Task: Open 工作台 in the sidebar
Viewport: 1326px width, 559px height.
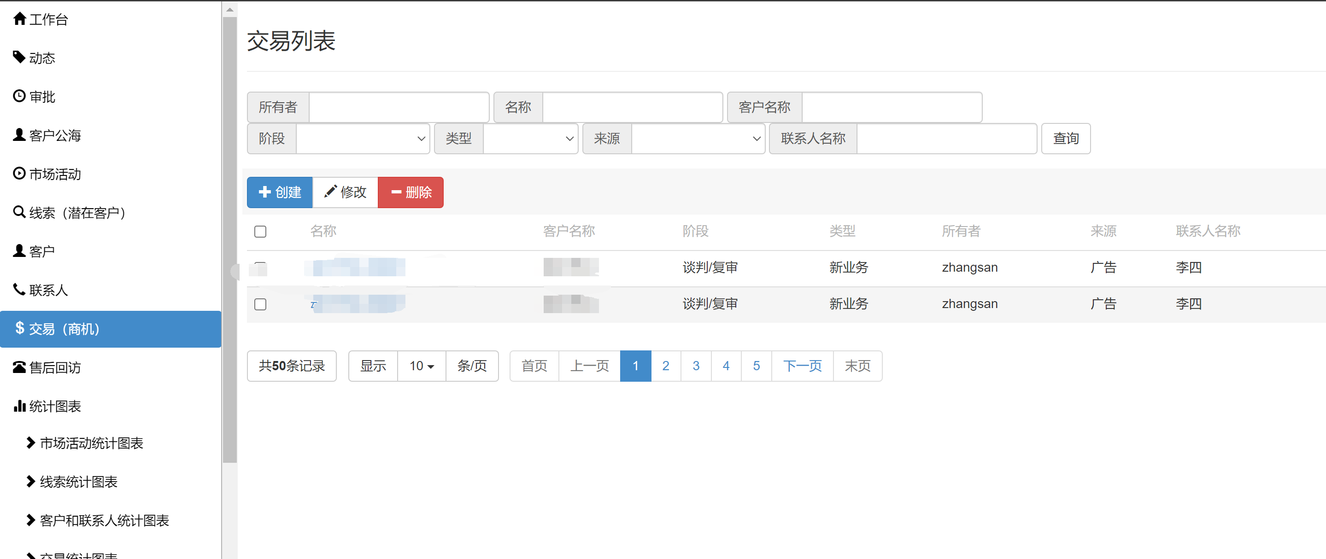Action: coord(48,19)
